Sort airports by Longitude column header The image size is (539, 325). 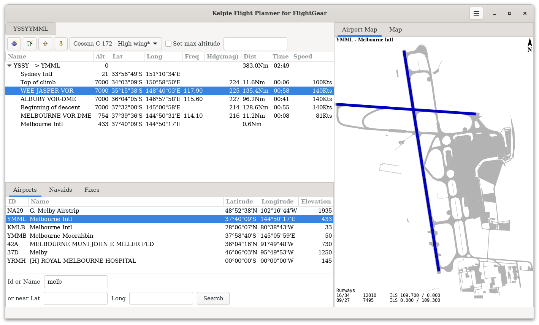tap(279, 202)
